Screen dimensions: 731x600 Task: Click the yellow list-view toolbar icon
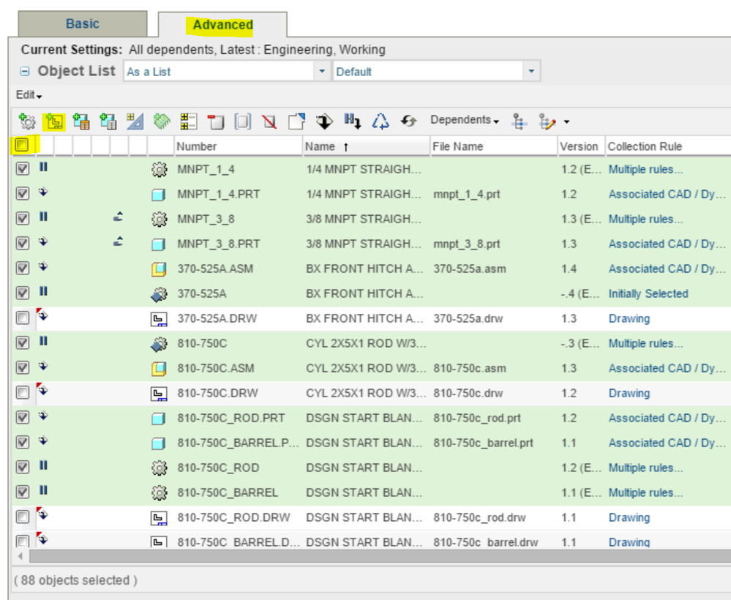click(x=189, y=121)
